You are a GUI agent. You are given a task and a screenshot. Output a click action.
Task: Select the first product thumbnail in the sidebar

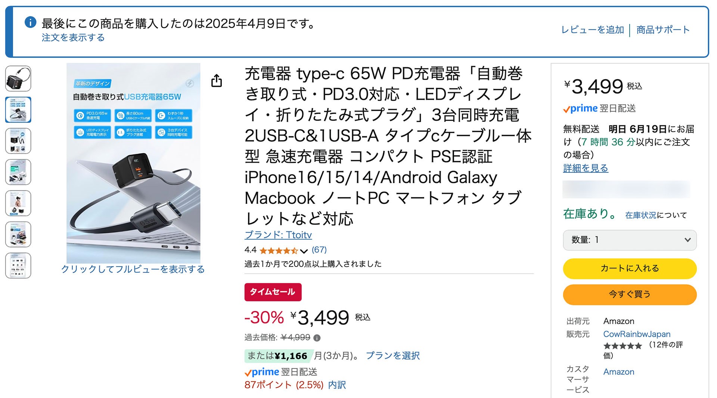(x=18, y=79)
